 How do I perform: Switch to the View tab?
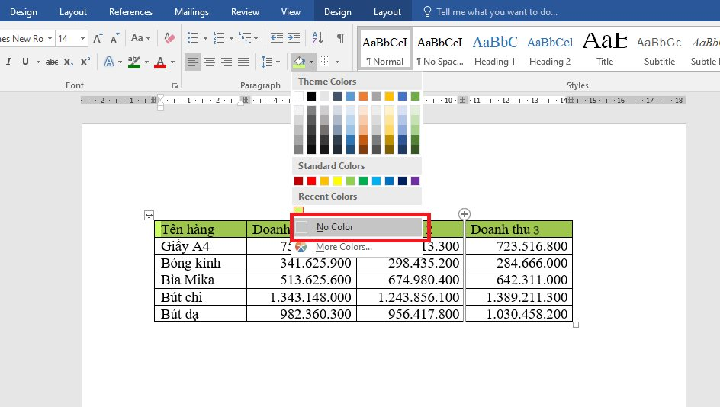coord(291,12)
